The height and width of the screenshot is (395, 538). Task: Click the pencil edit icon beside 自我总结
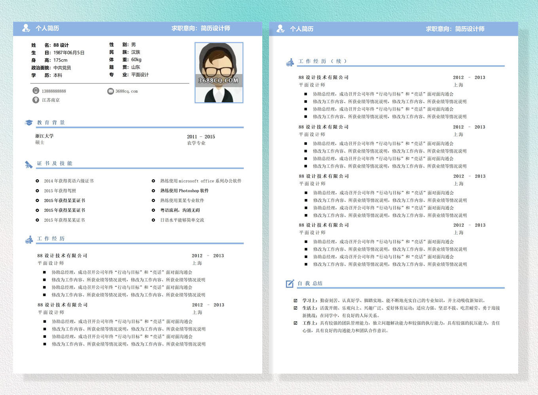(x=290, y=284)
